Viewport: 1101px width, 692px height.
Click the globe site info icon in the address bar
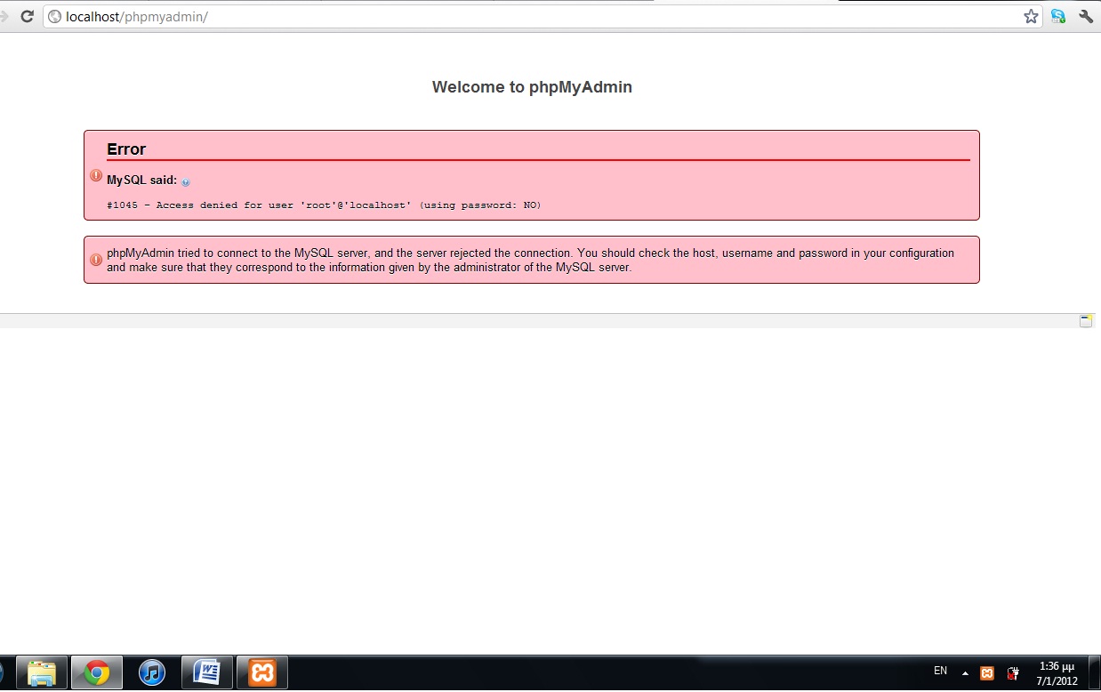(x=55, y=16)
